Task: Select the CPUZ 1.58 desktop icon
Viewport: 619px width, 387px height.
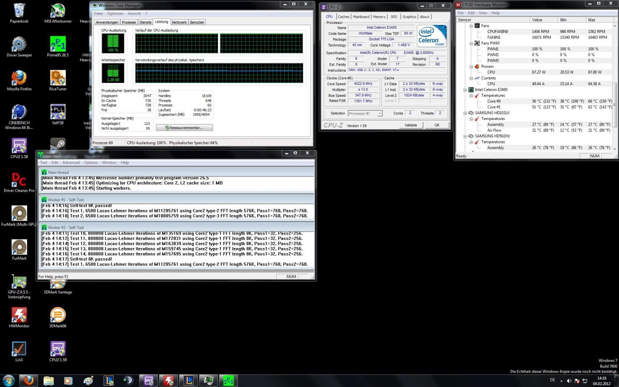Action: [x=19, y=149]
